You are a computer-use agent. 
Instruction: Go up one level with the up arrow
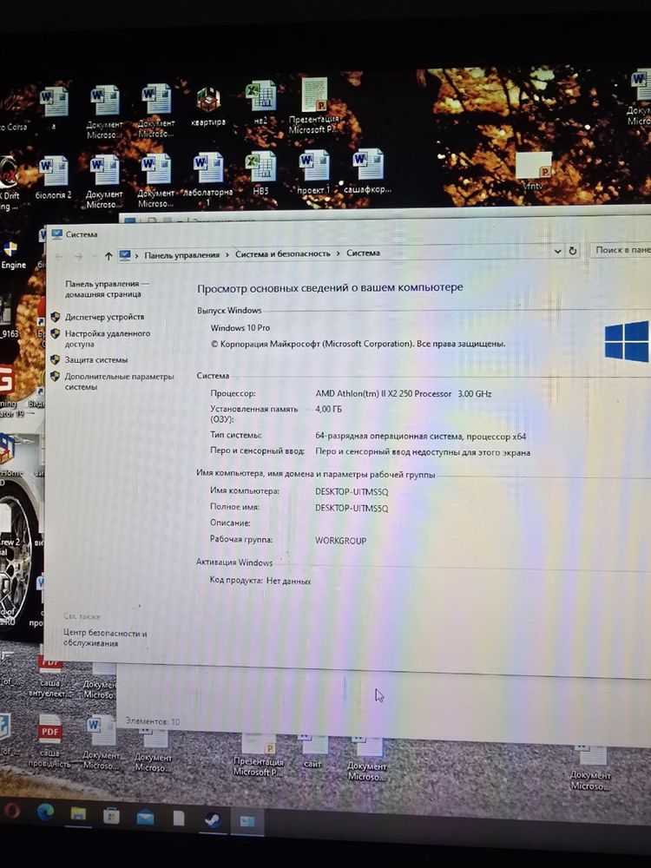tap(108, 256)
